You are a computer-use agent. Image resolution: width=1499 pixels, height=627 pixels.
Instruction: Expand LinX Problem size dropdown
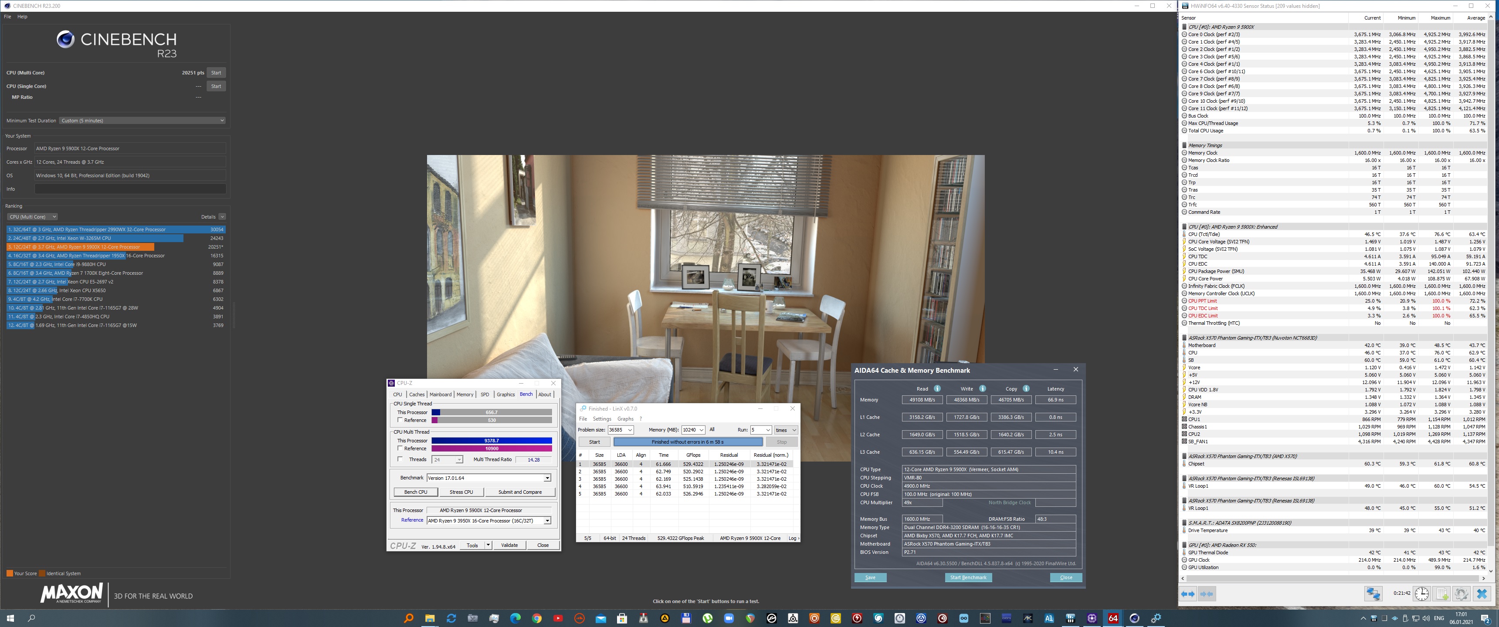point(630,430)
